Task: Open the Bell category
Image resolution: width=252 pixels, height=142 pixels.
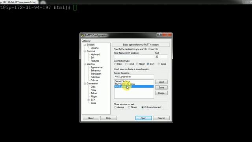Action: 93,58
